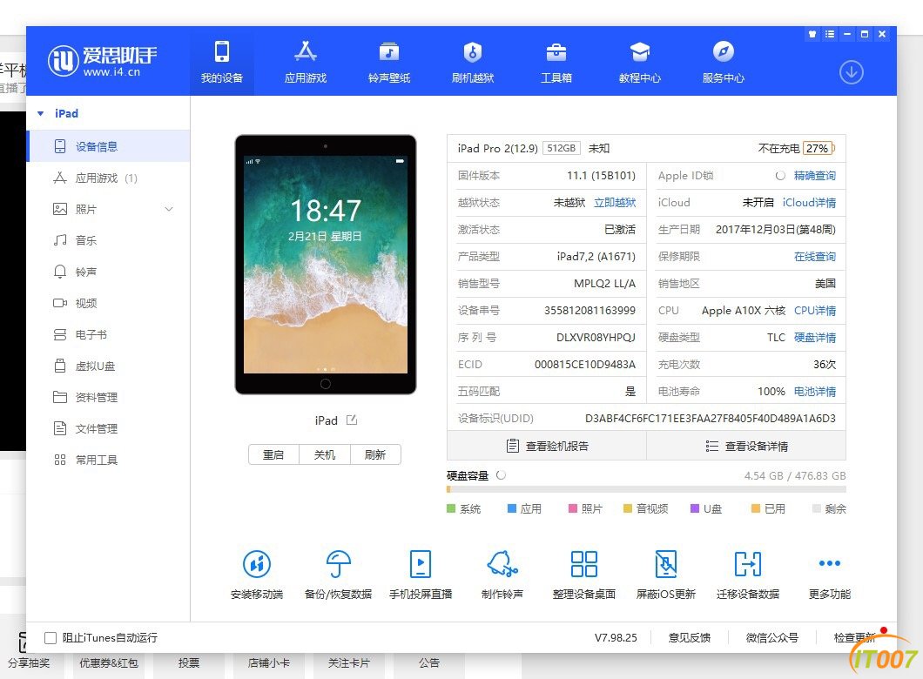Open 服务中心 compass tab
The height and width of the screenshot is (679, 923).
click(x=723, y=61)
